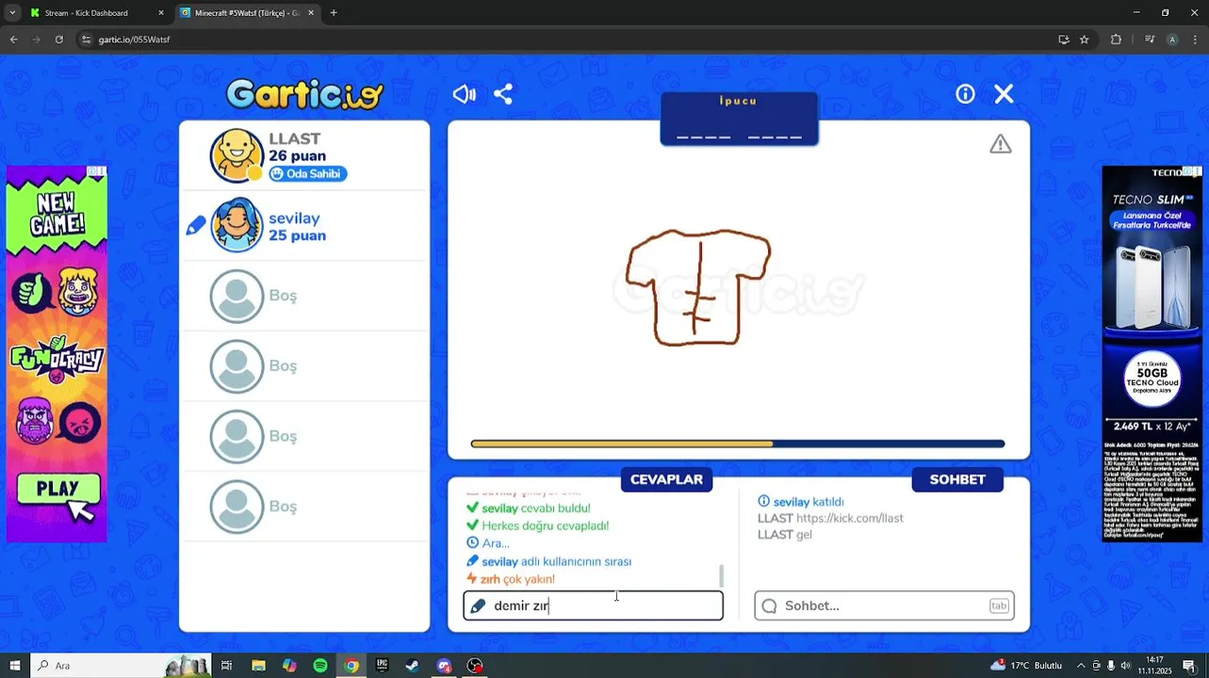Click the round timer progress bar
The width and height of the screenshot is (1209, 678).
coord(738,444)
